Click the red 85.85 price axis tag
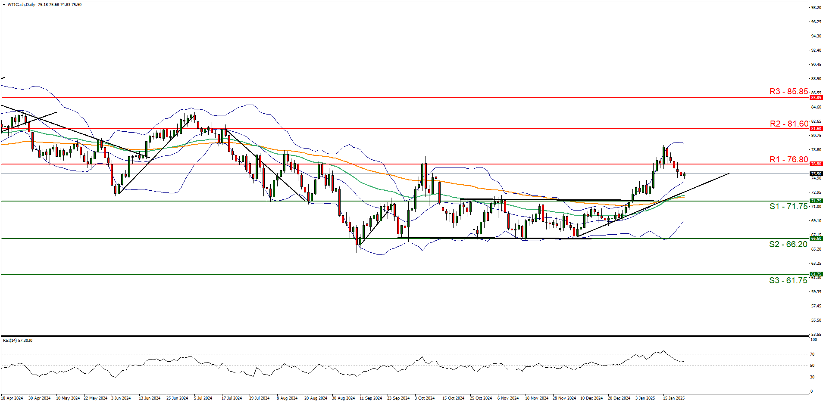826x403 pixels. (x=816, y=98)
